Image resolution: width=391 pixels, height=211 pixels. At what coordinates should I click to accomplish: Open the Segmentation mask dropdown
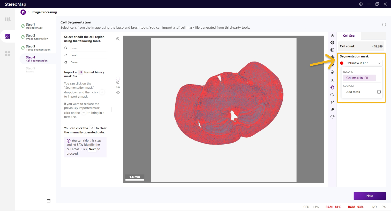pyautogui.click(x=363, y=63)
